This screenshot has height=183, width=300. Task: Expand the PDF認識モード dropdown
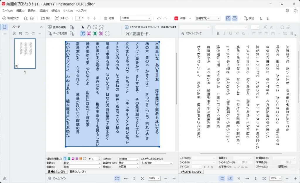coord(138,34)
